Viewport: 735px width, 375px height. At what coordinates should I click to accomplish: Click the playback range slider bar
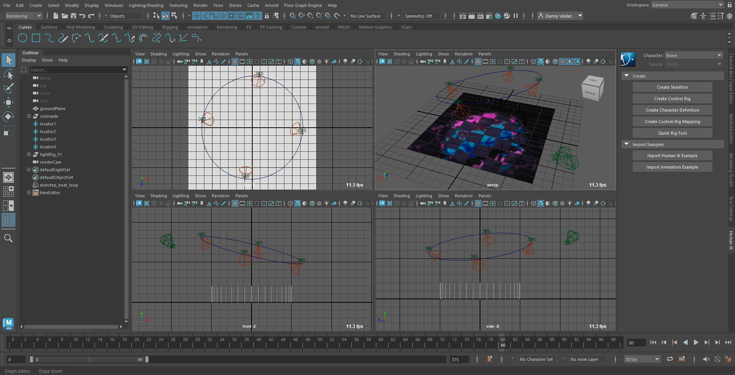(89, 359)
